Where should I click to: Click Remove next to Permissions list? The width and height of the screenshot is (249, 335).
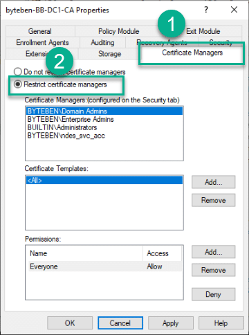[x=214, y=270]
